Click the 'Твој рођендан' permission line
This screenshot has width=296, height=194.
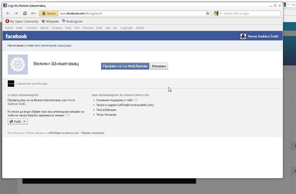106,110
